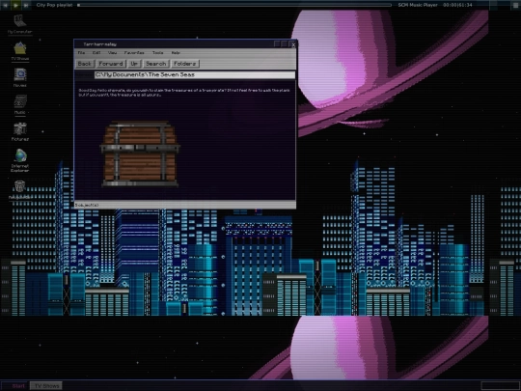Toggle the Folders pane button
This screenshot has width=521, height=391.
tap(185, 64)
